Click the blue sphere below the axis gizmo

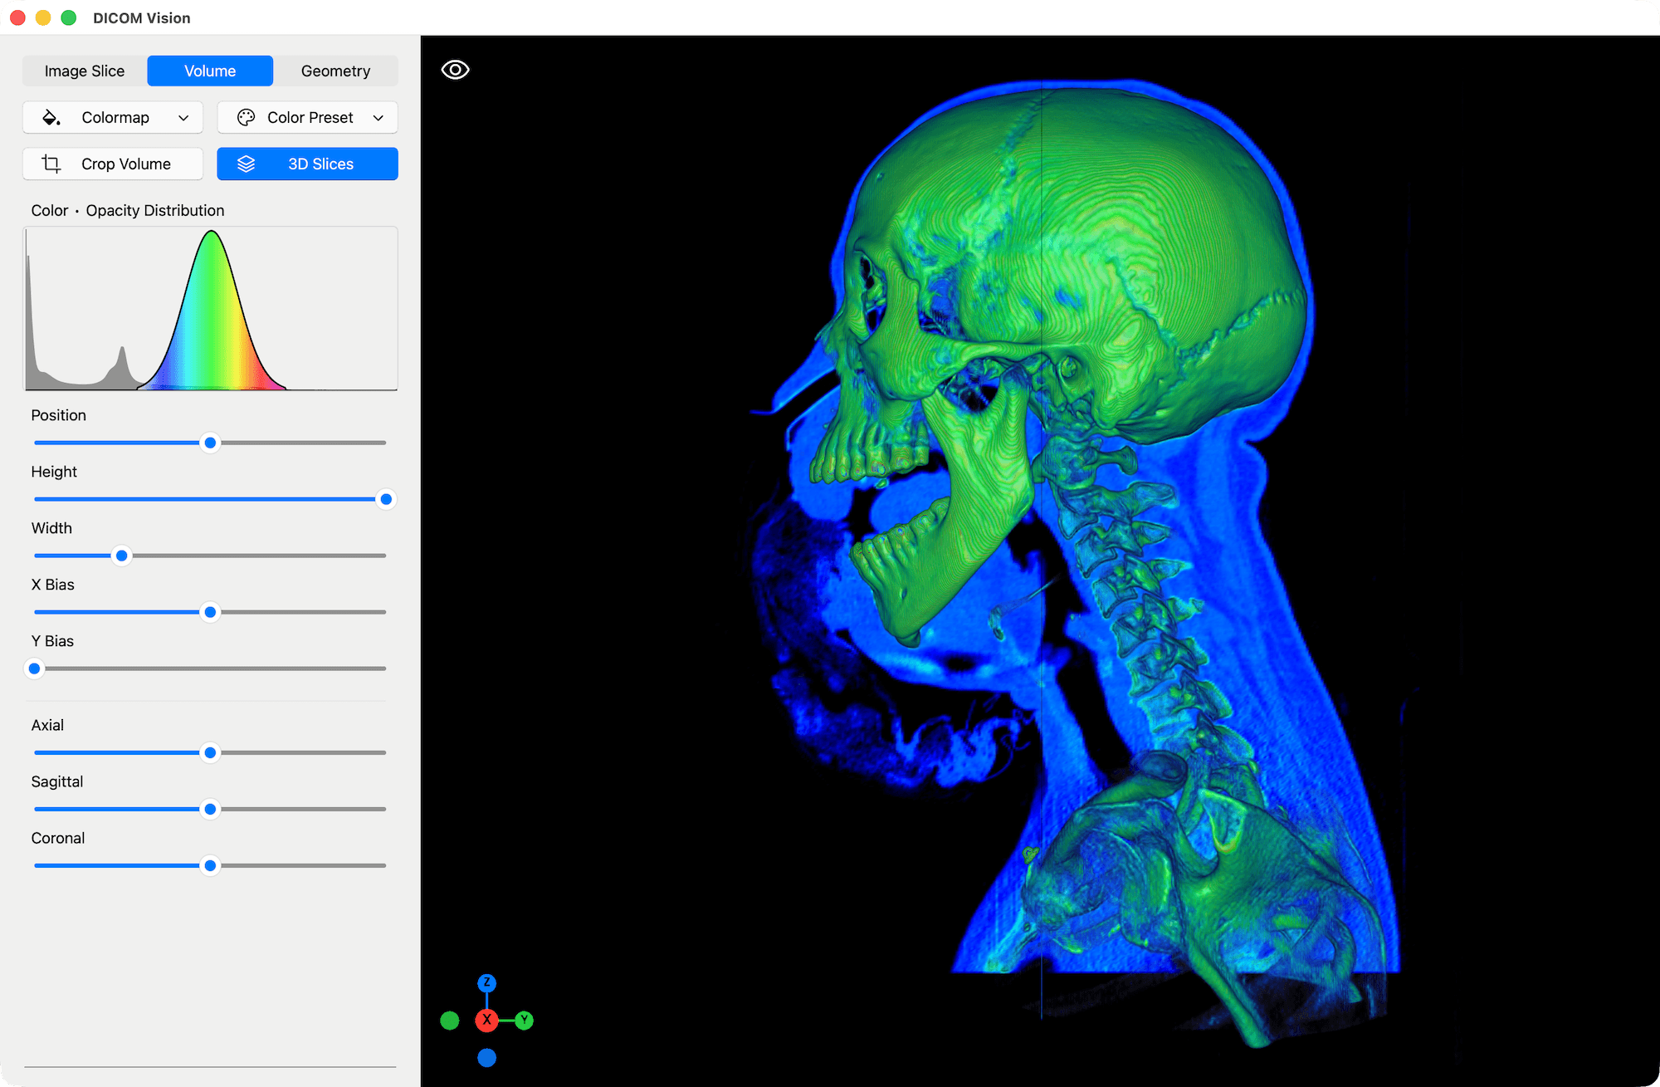pos(486,1057)
